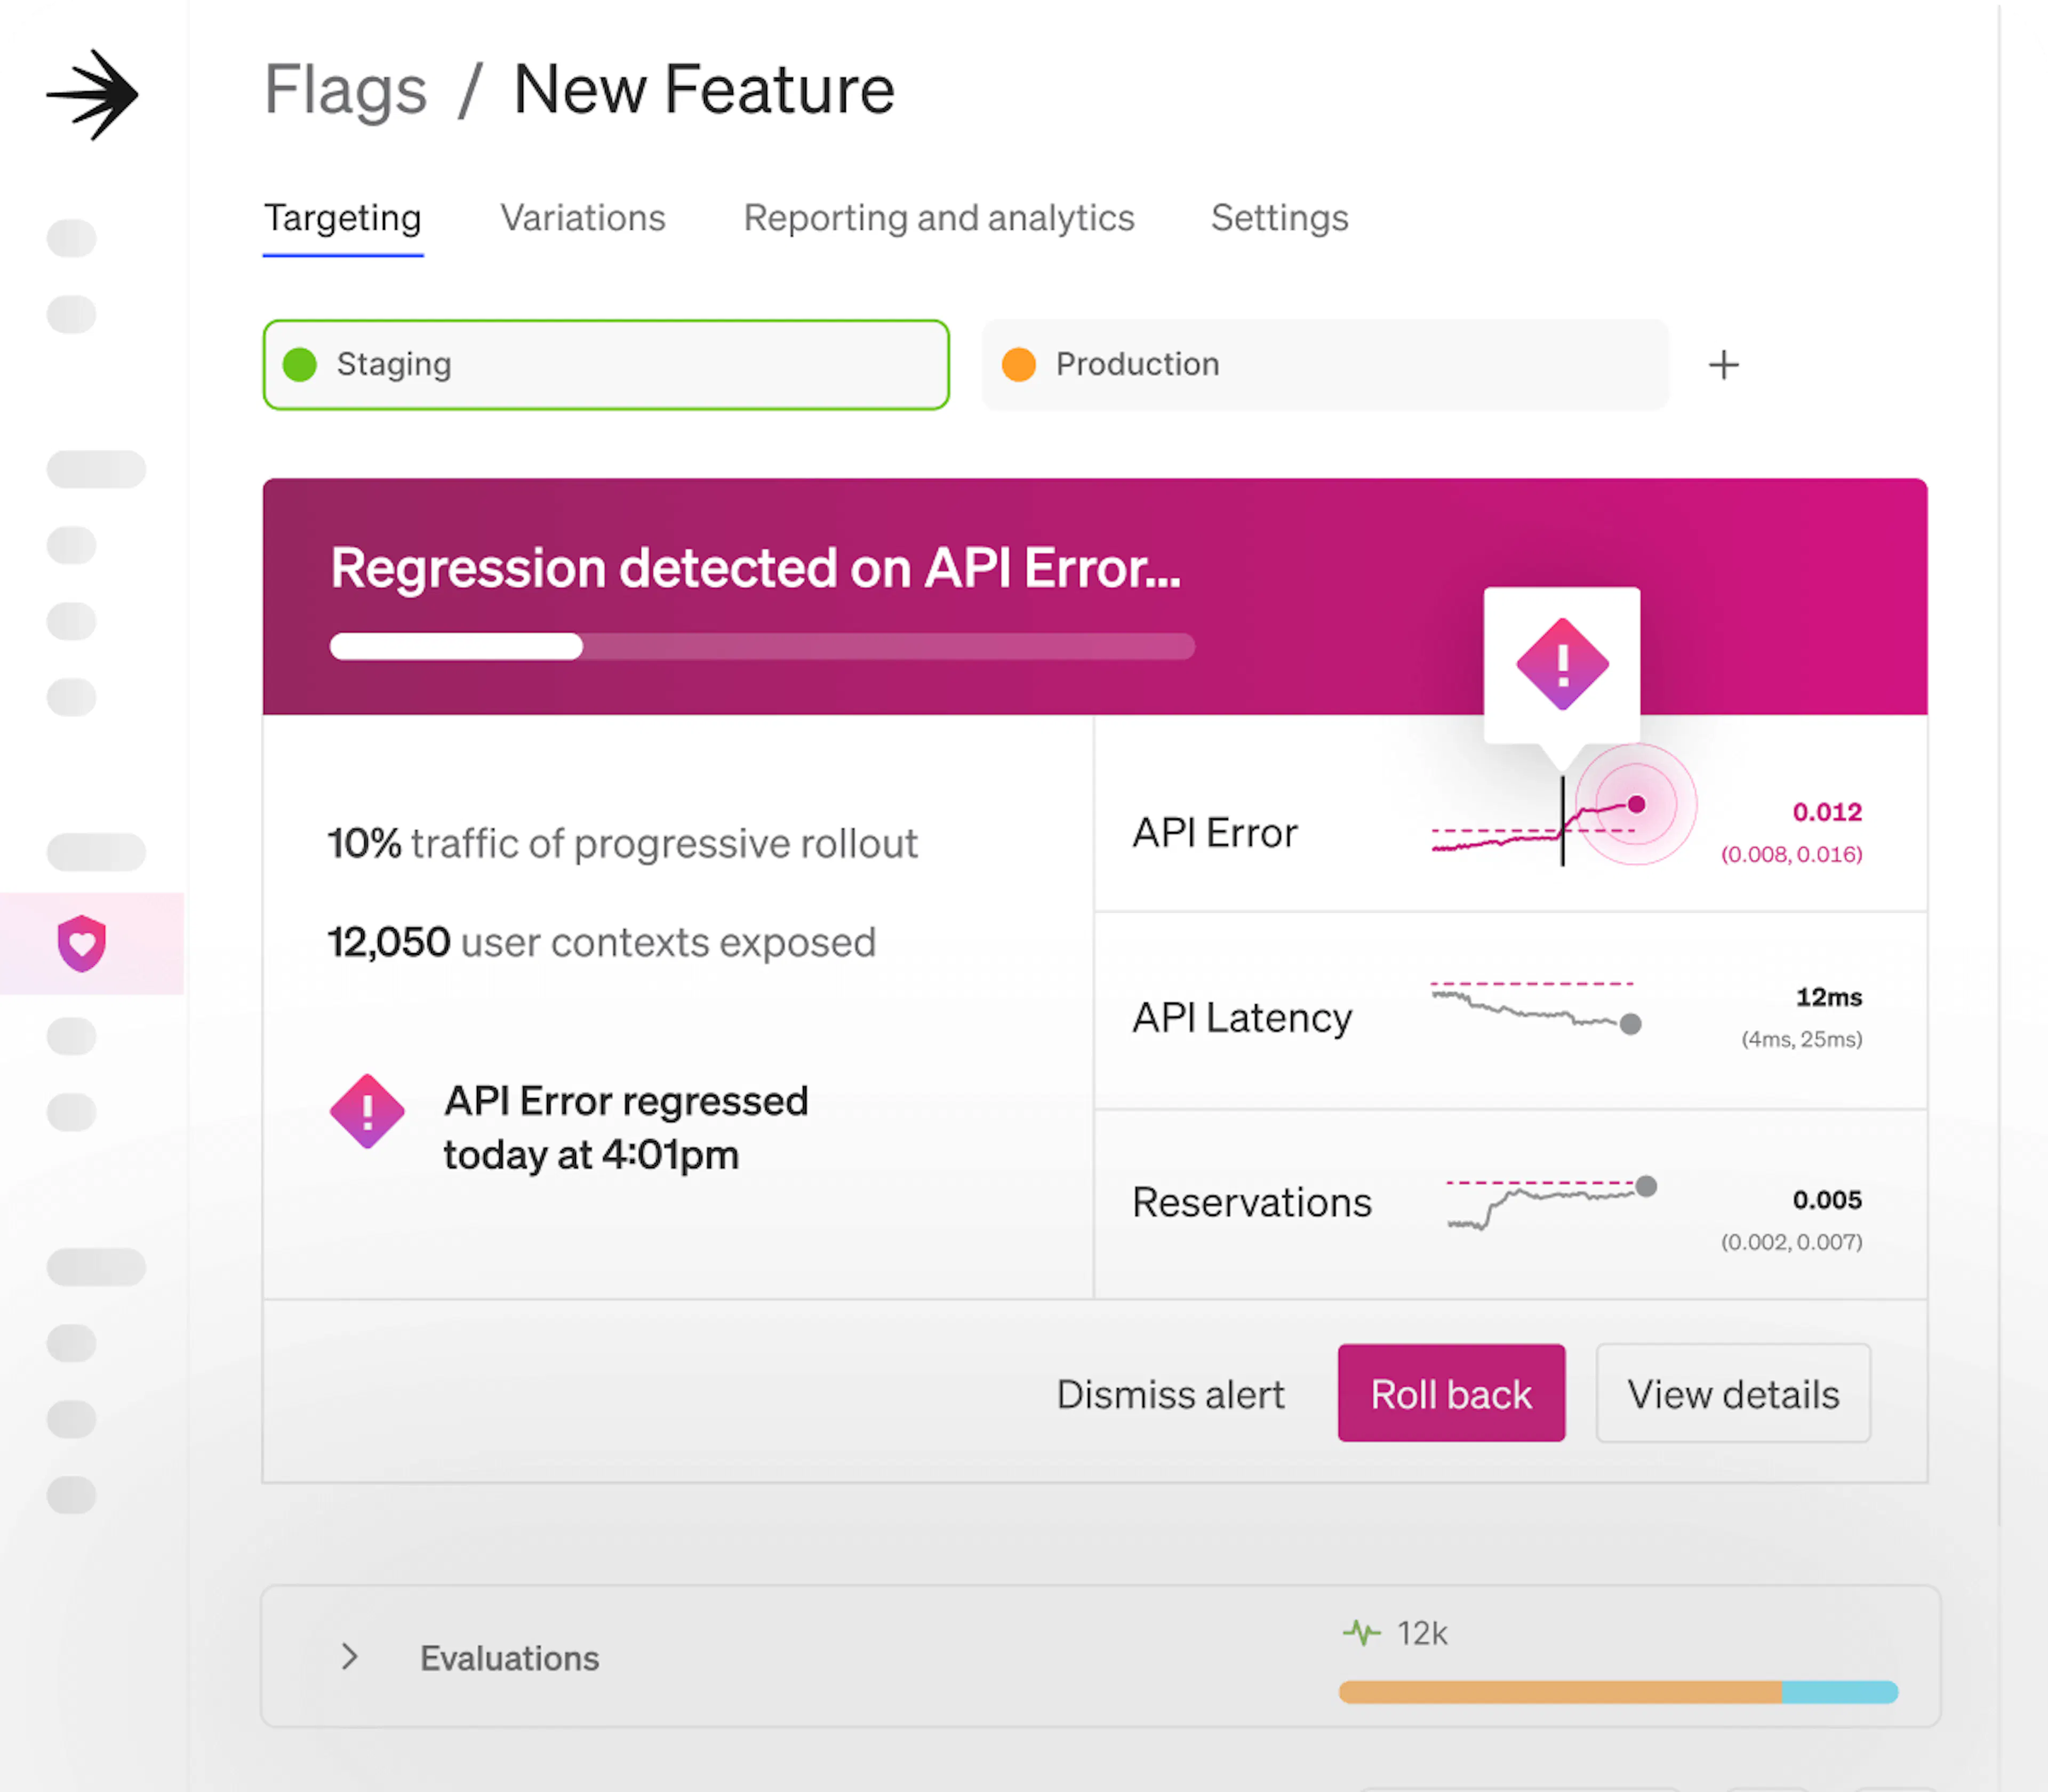This screenshot has height=1792, width=2048.
Task: Switch to the Variations tab
Action: click(x=583, y=218)
